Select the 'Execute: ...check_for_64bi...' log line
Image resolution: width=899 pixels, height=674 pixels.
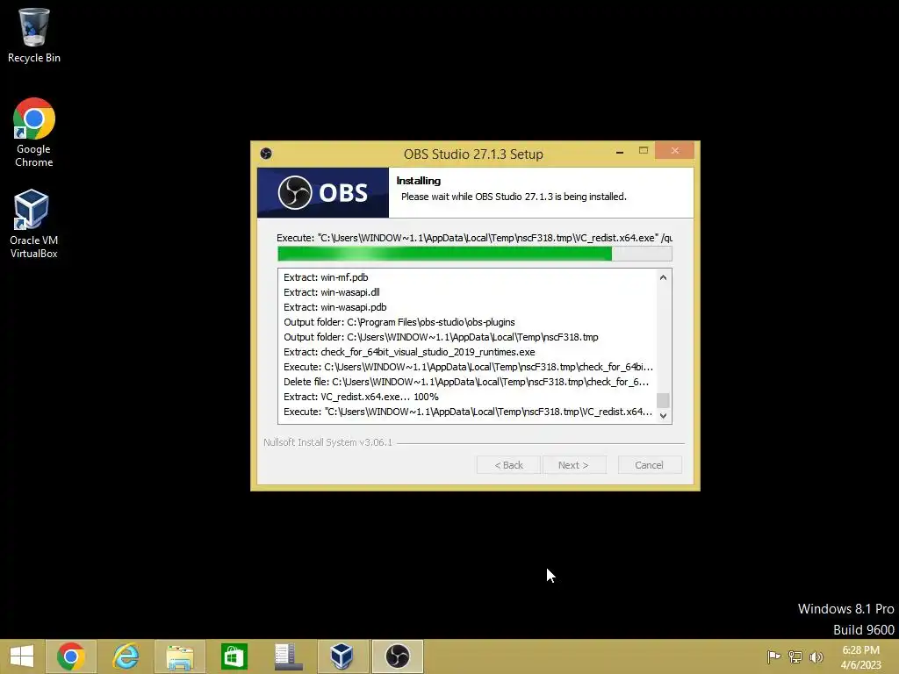point(469,367)
